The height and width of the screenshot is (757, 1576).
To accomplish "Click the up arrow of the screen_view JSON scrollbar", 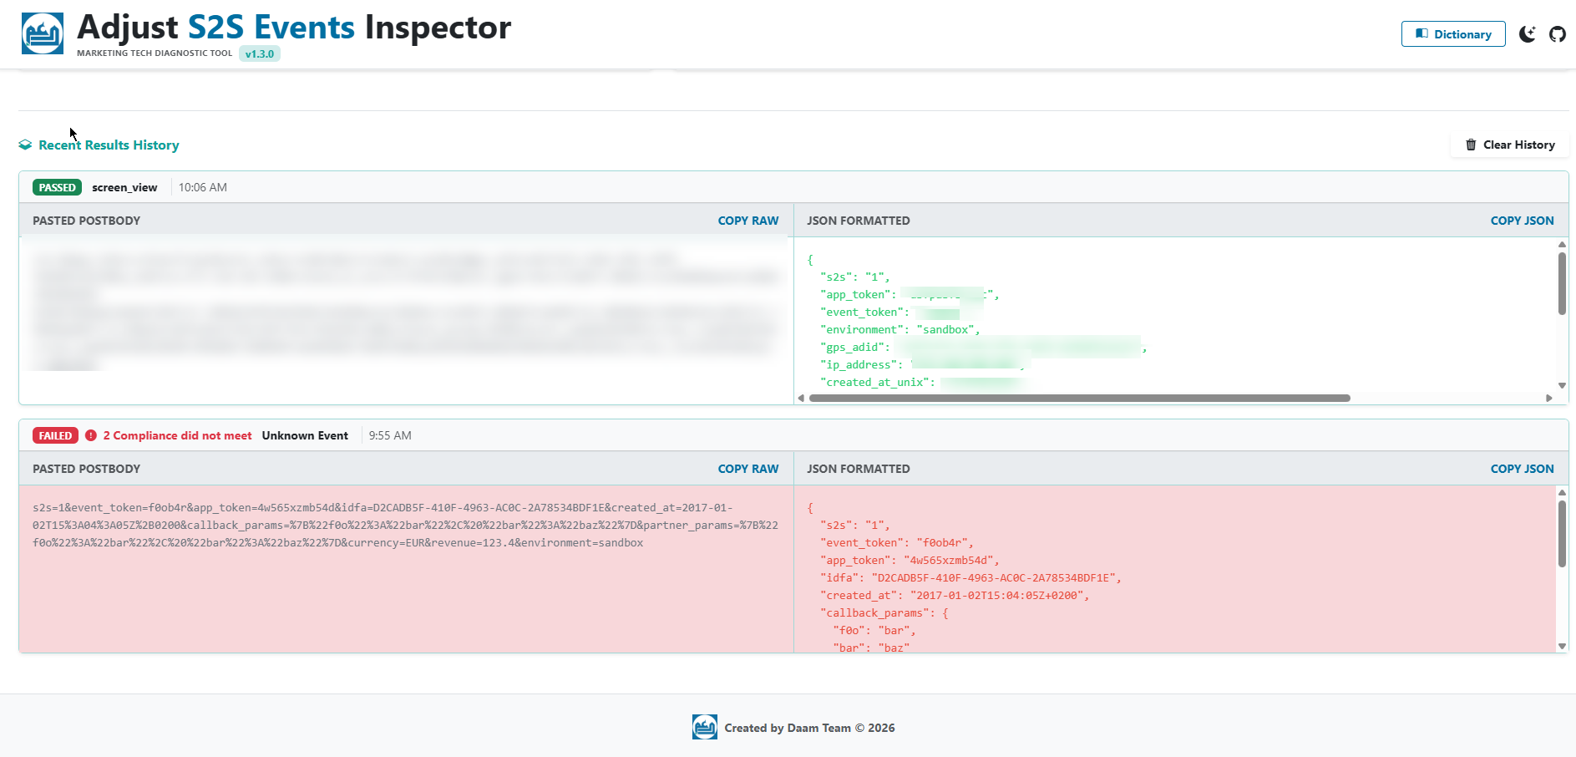I will pyautogui.click(x=1562, y=244).
